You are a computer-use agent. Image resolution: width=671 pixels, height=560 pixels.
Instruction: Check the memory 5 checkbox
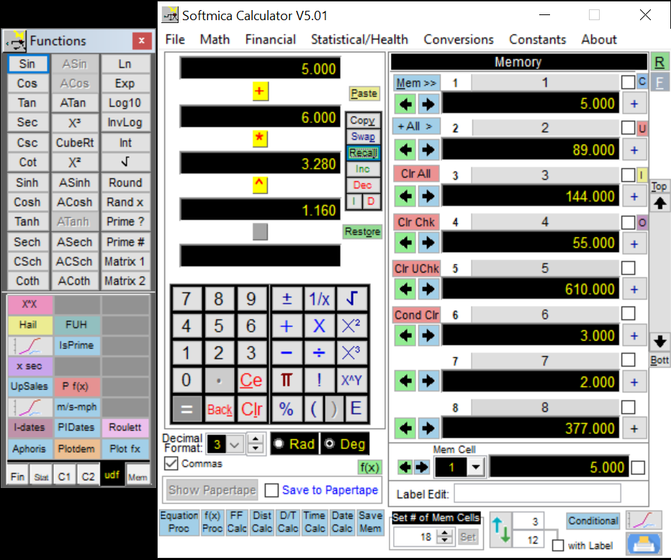[628, 268]
